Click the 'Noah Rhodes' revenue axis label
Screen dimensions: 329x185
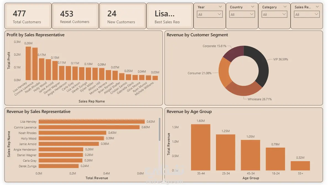click(x=27, y=133)
